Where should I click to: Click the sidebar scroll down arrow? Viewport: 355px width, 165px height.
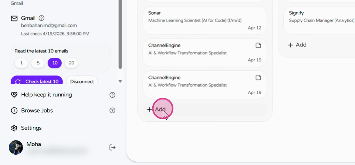pyautogui.click(x=120, y=81)
